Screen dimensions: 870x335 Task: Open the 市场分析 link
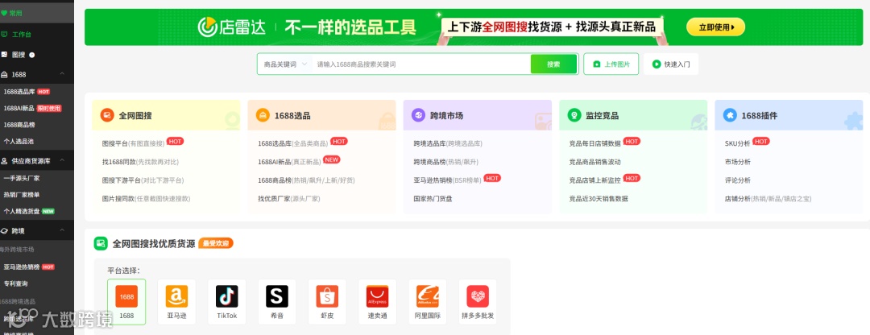[737, 162]
